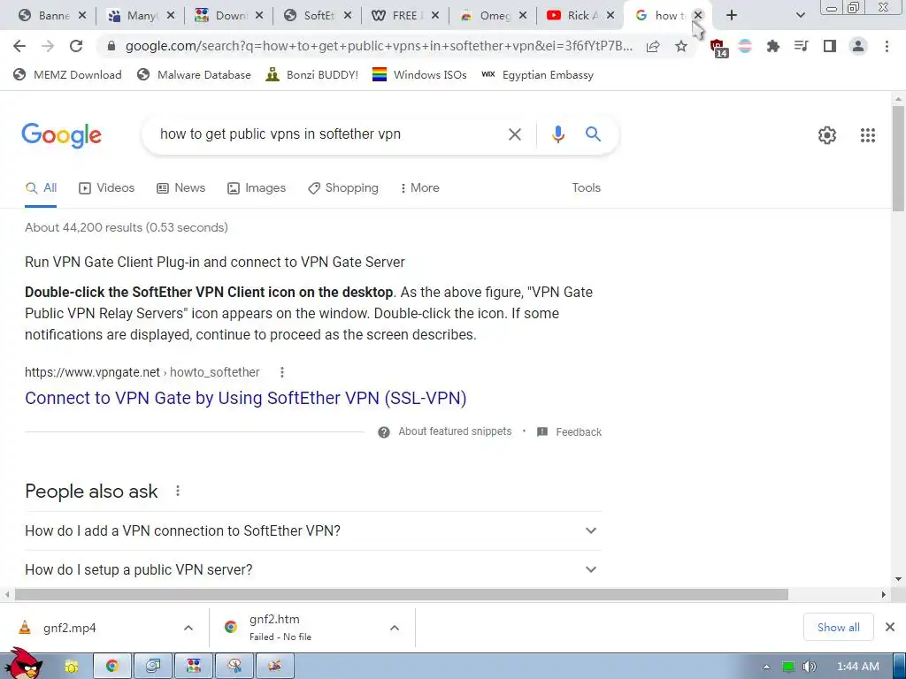Click the Google logo
The image size is (906, 679).
(x=61, y=135)
